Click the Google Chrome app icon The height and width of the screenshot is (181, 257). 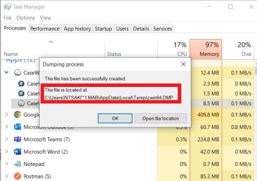click(x=17, y=115)
